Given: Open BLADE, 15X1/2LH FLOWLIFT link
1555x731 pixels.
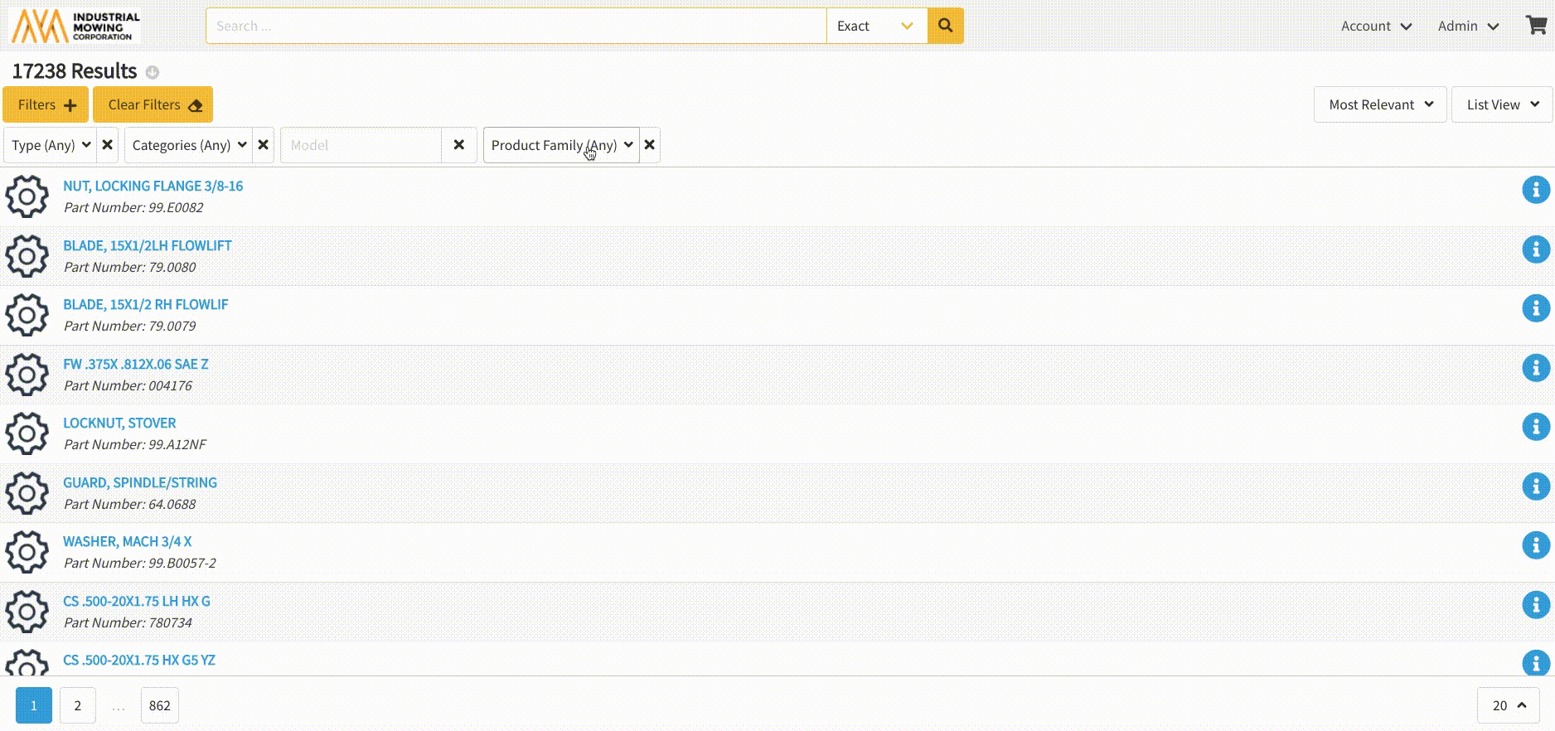Looking at the screenshot, I should coord(148,245).
